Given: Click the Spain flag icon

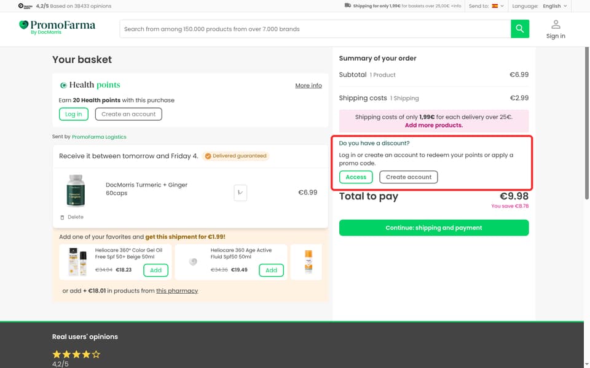Looking at the screenshot, I should click(x=495, y=6).
